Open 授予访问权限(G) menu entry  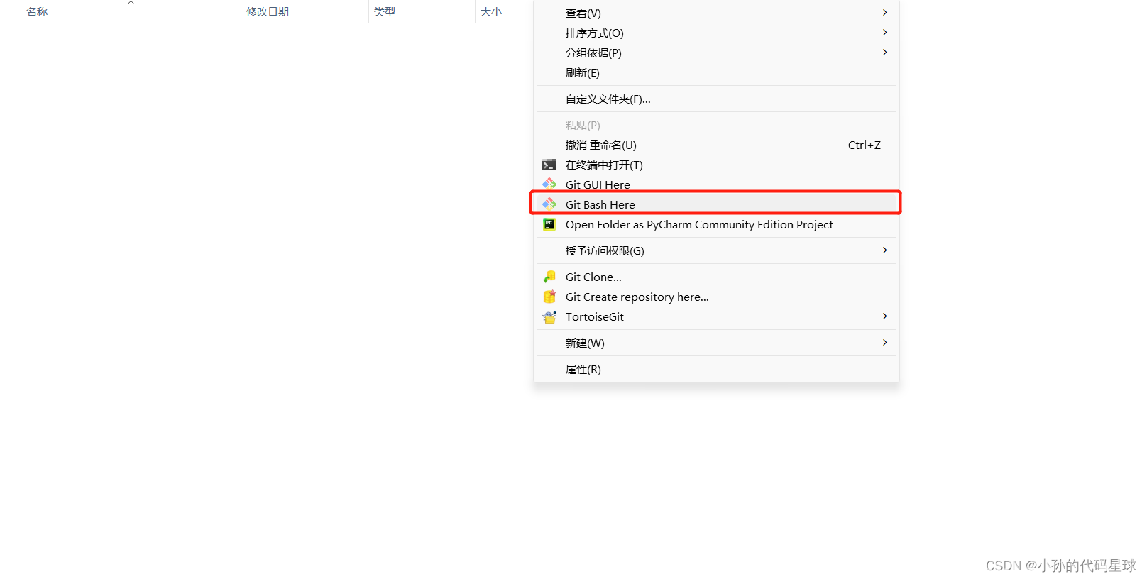pyautogui.click(x=716, y=250)
